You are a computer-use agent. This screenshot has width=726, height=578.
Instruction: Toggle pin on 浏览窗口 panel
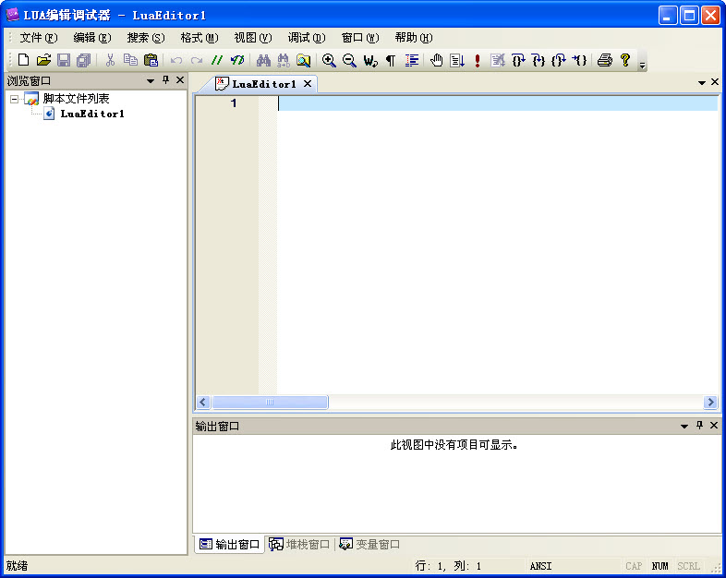click(x=165, y=80)
